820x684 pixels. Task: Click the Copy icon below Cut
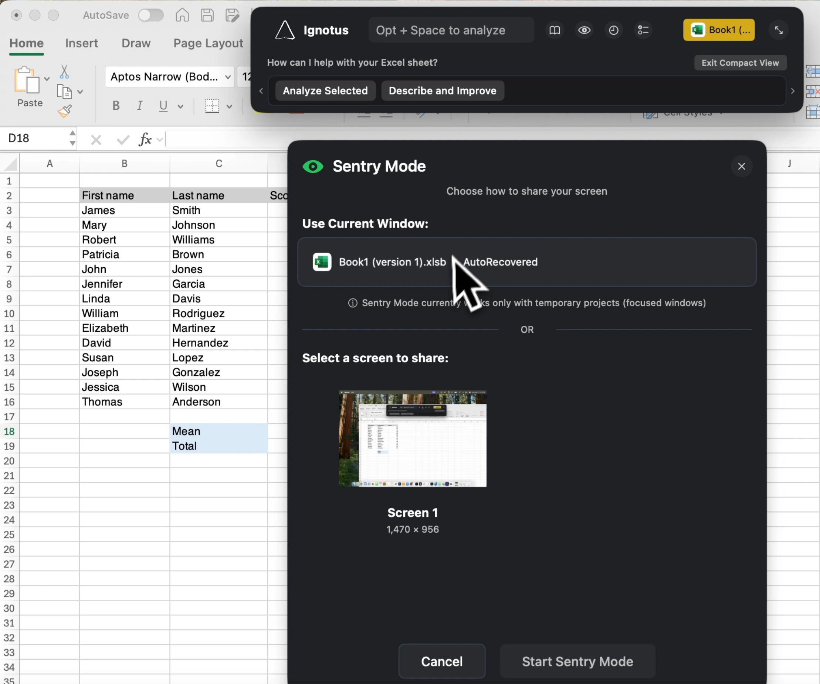pos(64,91)
